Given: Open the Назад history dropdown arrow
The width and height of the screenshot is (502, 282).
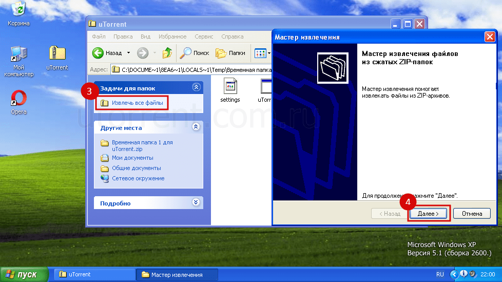Looking at the screenshot, I should [x=129, y=53].
